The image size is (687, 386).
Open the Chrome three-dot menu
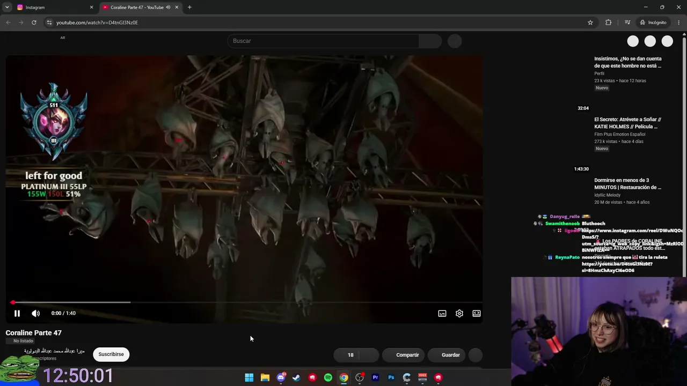[679, 23]
